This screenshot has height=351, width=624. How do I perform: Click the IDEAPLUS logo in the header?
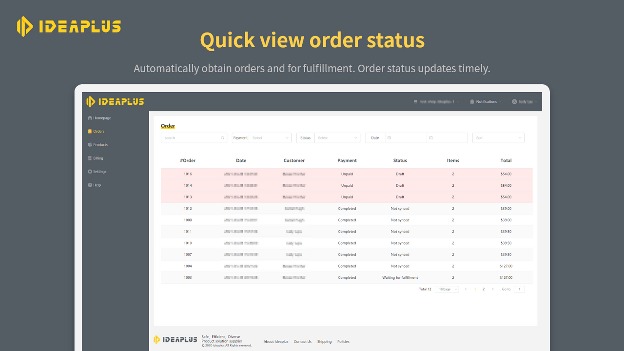click(x=115, y=101)
